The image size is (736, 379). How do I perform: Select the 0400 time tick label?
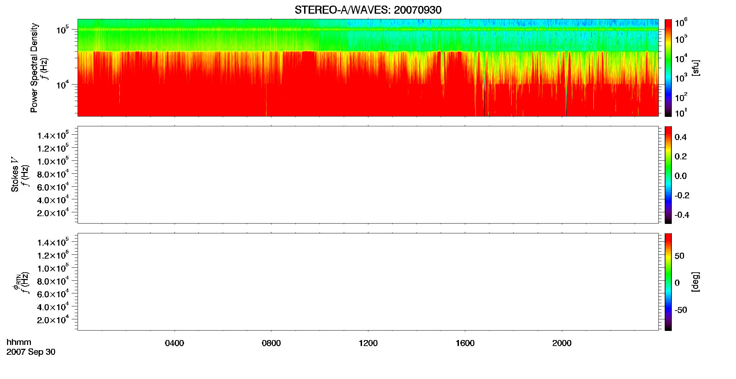pyautogui.click(x=175, y=343)
